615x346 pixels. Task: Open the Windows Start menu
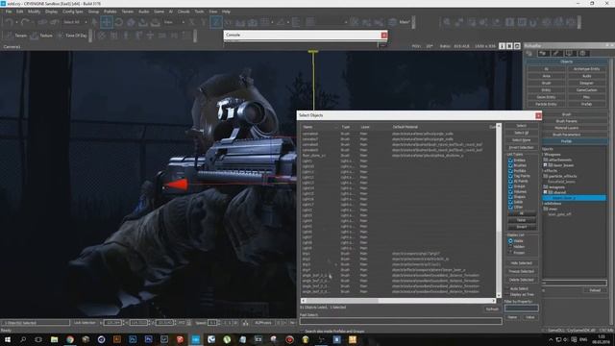pos(8,339)
